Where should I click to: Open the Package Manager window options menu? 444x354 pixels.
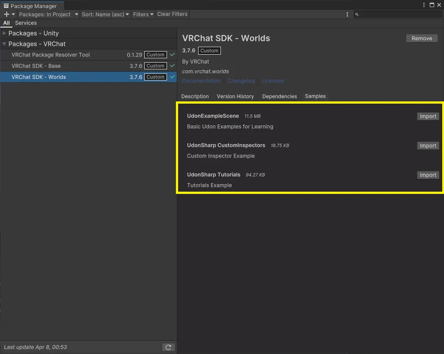tap(424, 5)
